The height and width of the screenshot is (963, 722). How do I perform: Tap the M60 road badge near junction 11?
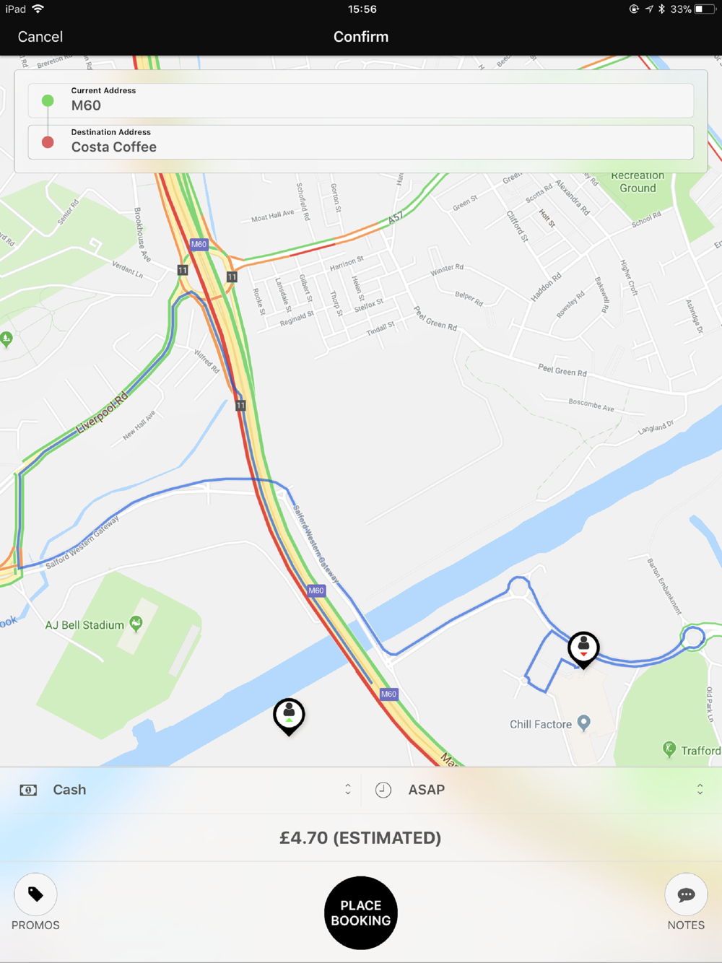[x=199, y=244]
